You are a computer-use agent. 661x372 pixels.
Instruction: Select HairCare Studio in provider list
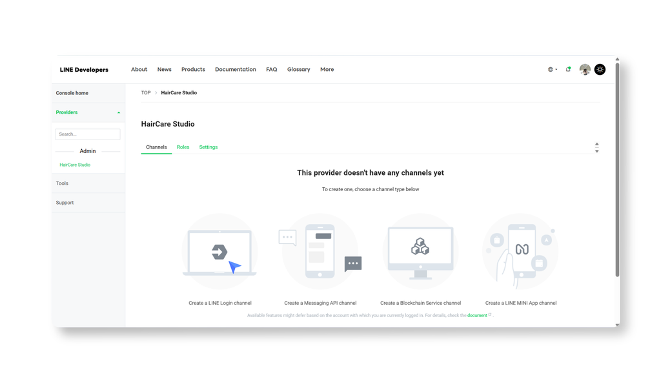(x=75, y=165)
